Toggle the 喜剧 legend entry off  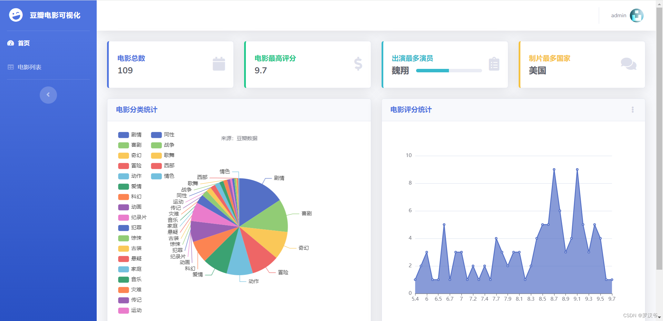(x=130, y=145)
